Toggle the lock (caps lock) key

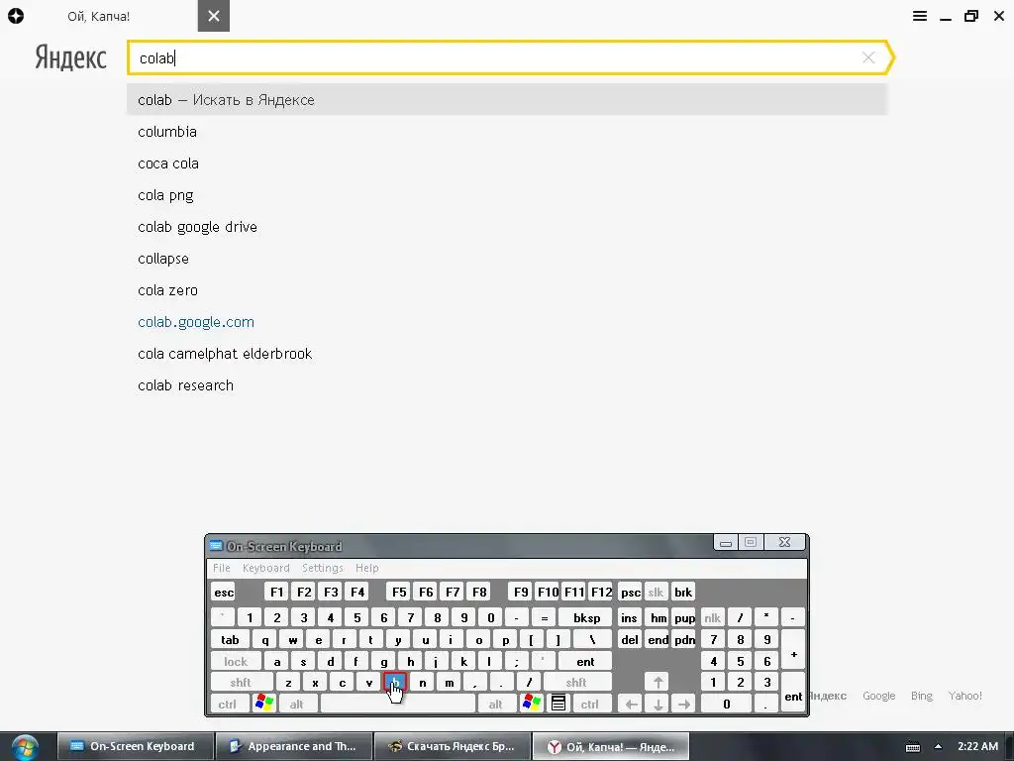click(236, 661)
